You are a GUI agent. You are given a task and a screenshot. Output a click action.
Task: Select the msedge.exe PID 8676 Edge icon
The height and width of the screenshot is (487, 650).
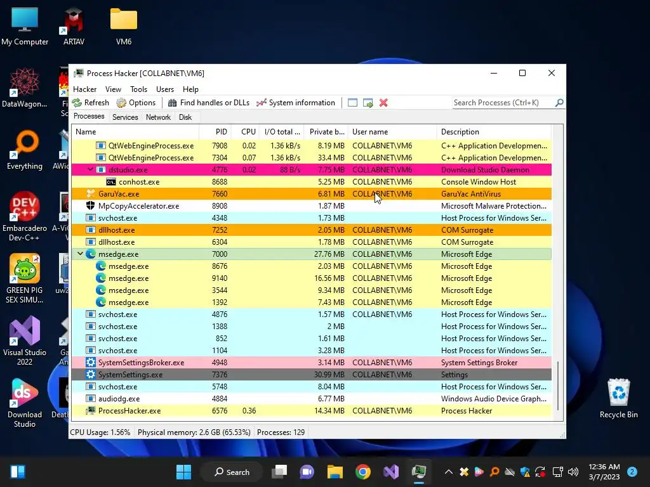(x=101, y=266)
